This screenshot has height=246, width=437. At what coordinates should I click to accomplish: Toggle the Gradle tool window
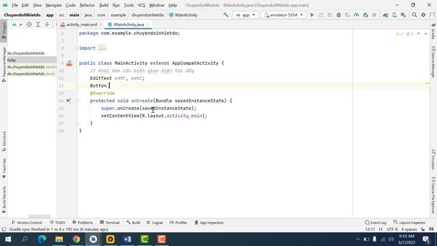coord(434,31)
